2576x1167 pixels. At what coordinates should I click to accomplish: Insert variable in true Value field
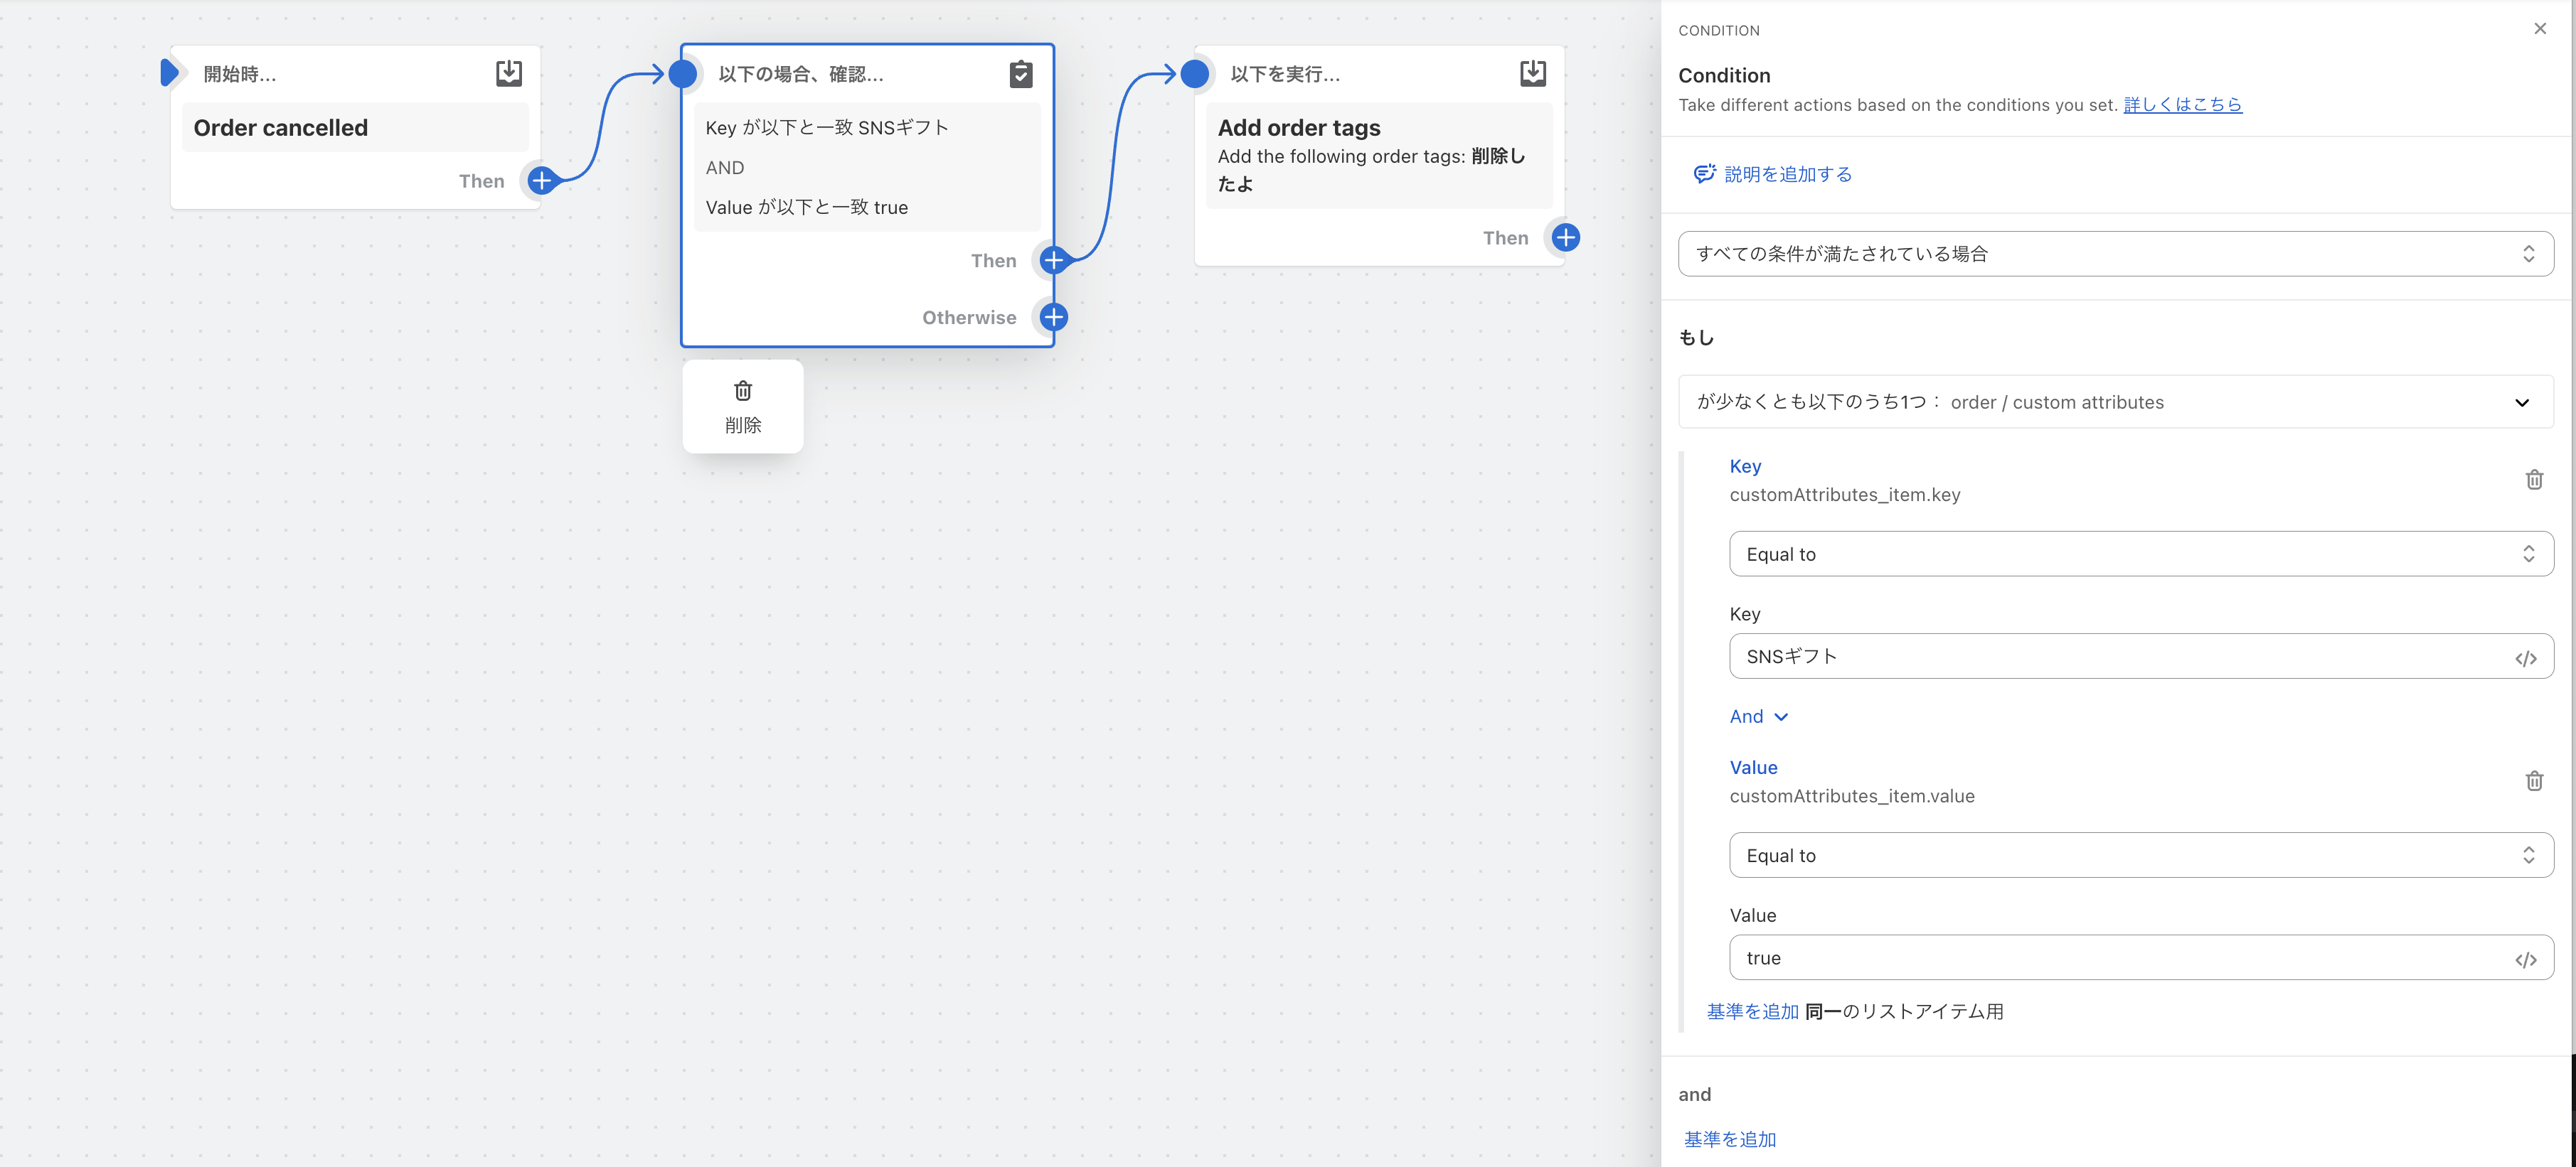point(2525,959)
